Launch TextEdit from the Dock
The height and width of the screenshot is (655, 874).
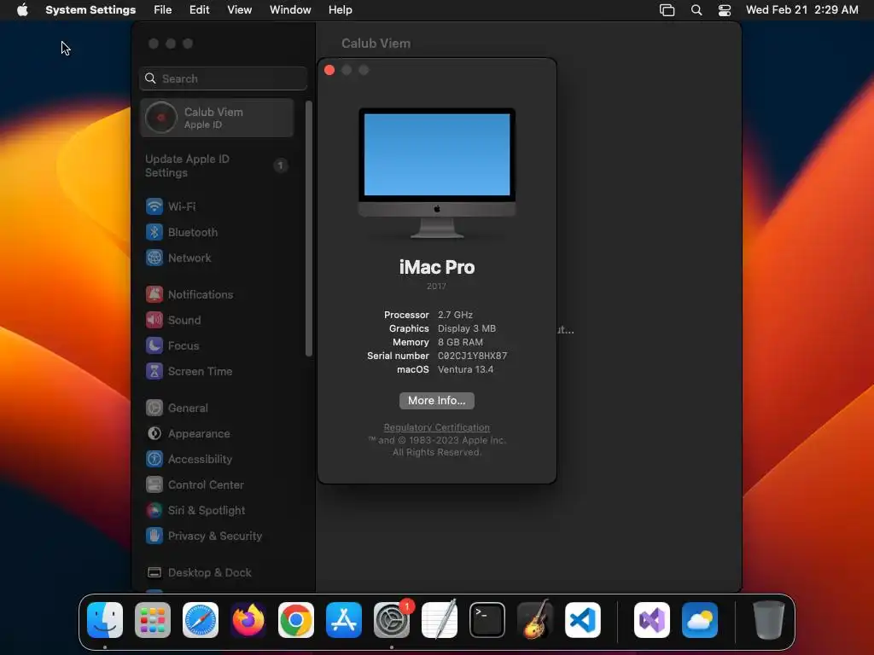[x=440, y=620]
